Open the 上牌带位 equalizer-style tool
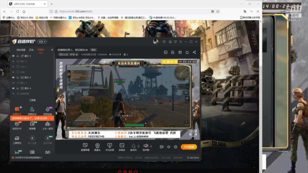The height and width of the screenshot is (173, 308). [17, 140]
